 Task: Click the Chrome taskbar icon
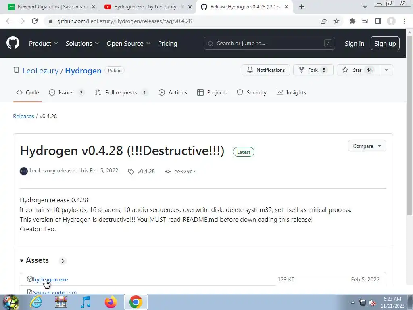pos(136,302)
